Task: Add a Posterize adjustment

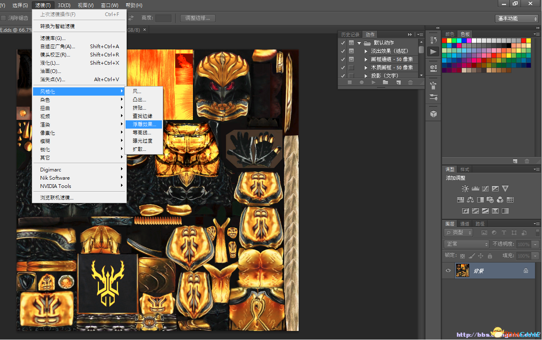Action: point(475,211)
